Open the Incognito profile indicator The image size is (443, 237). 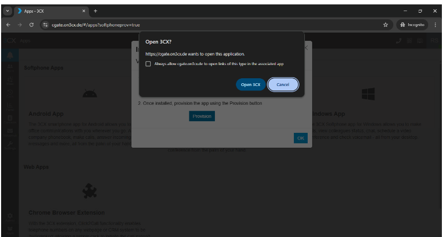click(x=411, y=25)
